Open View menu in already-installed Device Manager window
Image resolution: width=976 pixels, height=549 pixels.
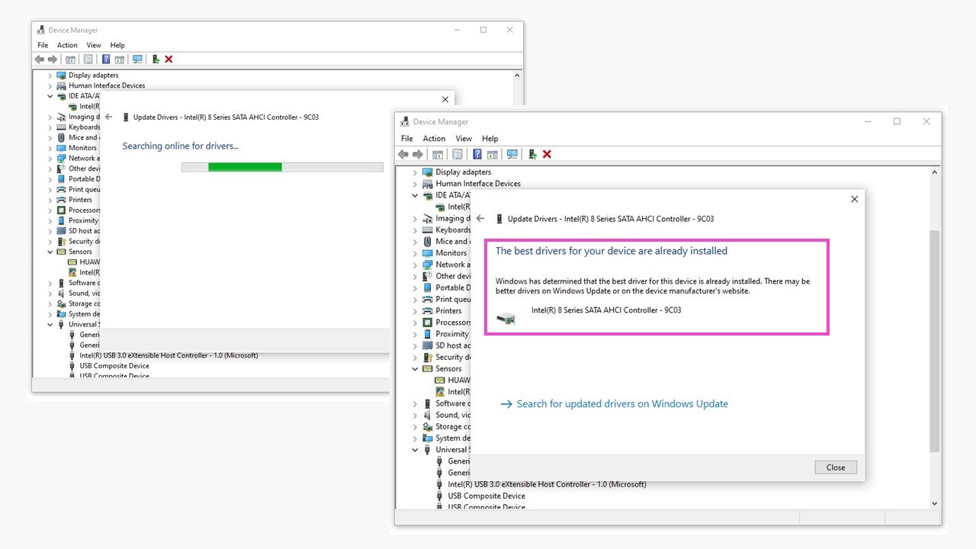(464, 139)
